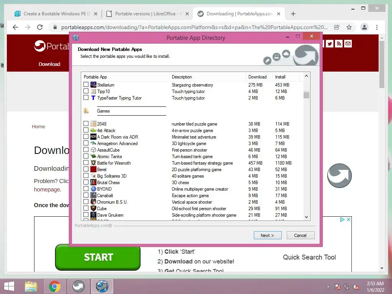Click the app list scrollbar thumb

(x=306, y=95)
